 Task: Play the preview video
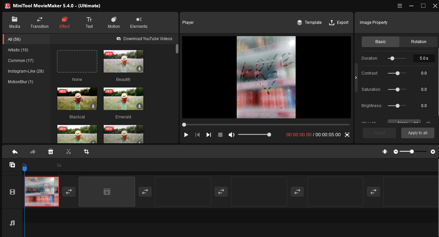pos(186,135)
